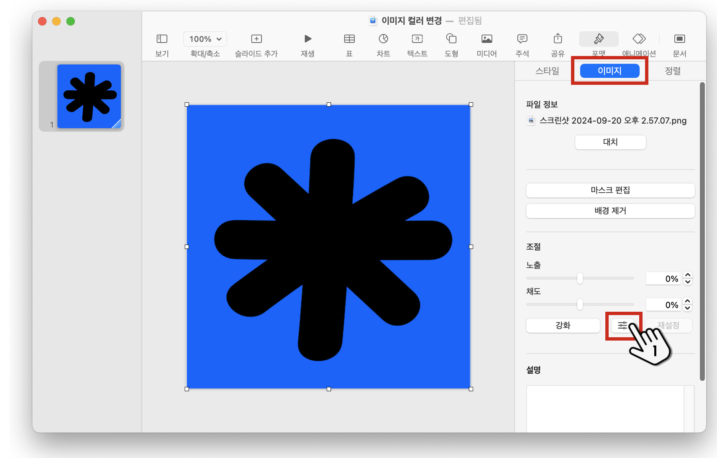
Task: Select slide 1 thumbnail in navigator
Action: click(x=89, y=96)
